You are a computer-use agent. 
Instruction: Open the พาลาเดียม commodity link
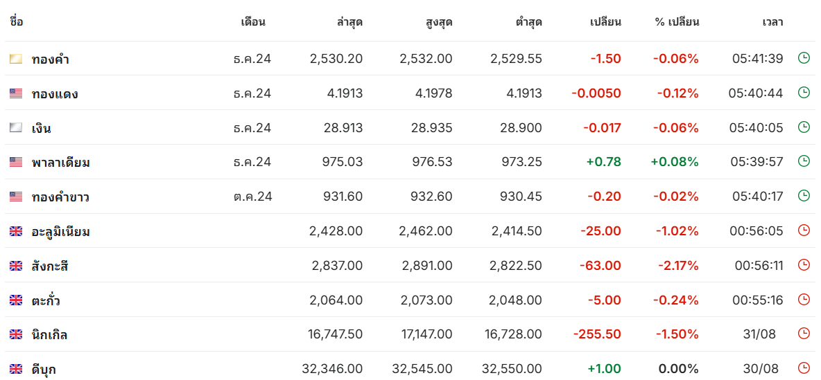coord(61,163)
